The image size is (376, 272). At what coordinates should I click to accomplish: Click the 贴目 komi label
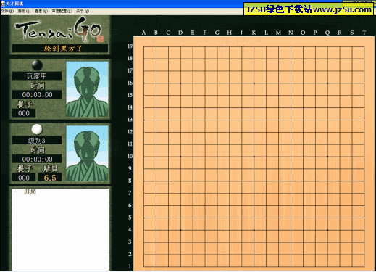point(50,168)
